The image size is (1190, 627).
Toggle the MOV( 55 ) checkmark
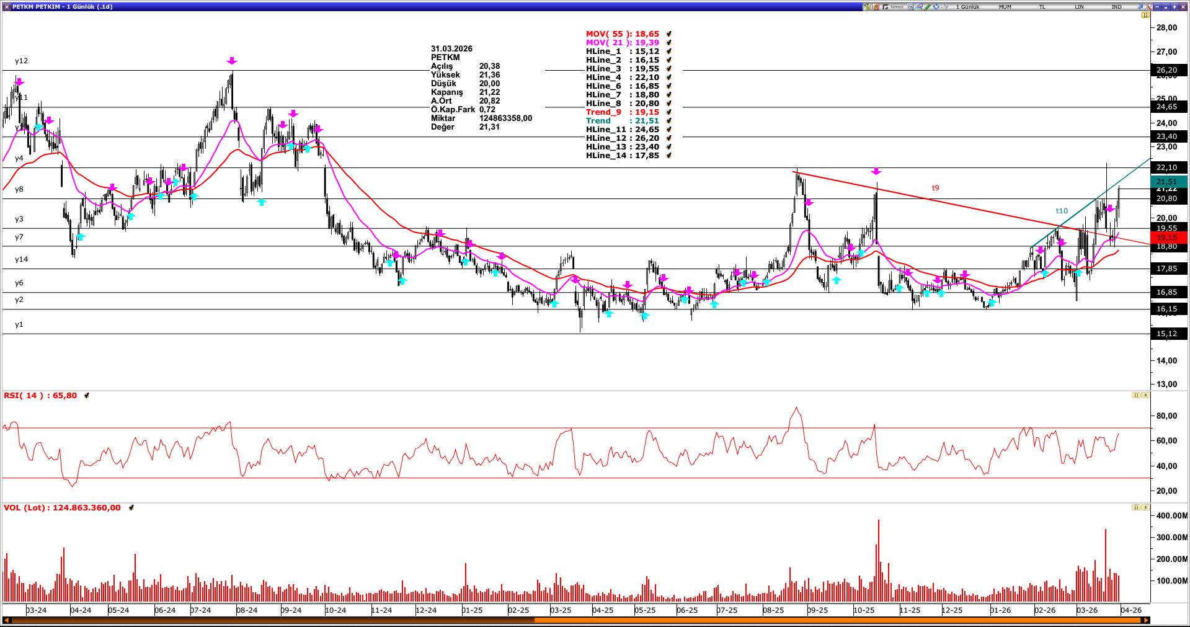669,34
